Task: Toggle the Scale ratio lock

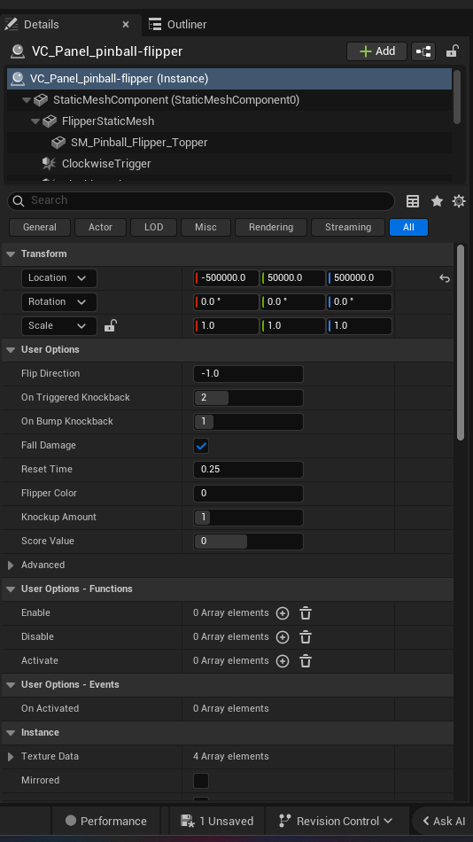Action: click(110, 325)
